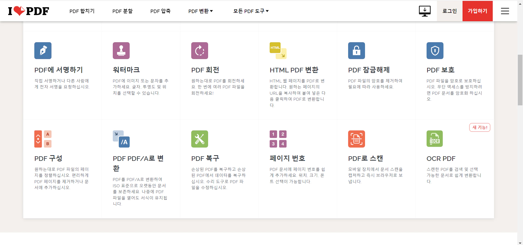Open the hamburger navigation menu
The width and height of the screenshot is (523, 245).
504,11
